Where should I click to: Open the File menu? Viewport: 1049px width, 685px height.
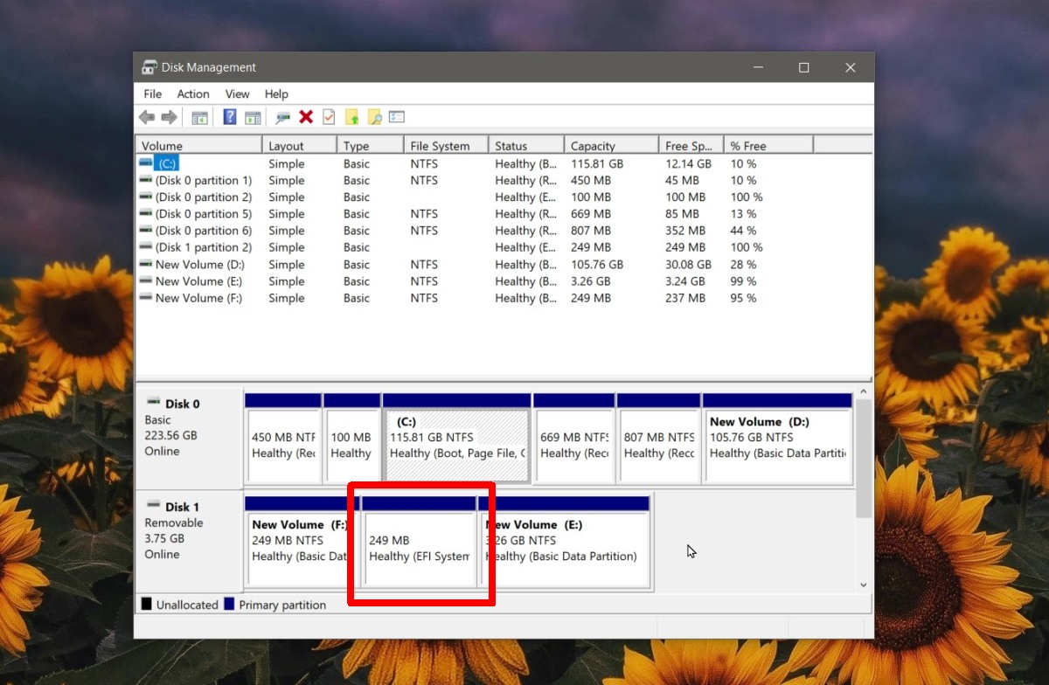[x=152, y=93]
